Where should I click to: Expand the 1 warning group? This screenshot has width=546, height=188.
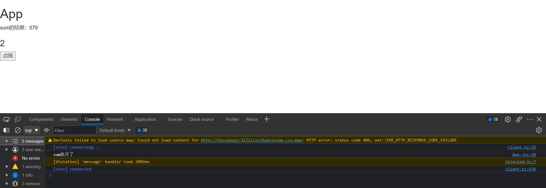pyautogui.click(x=7, y=166)
